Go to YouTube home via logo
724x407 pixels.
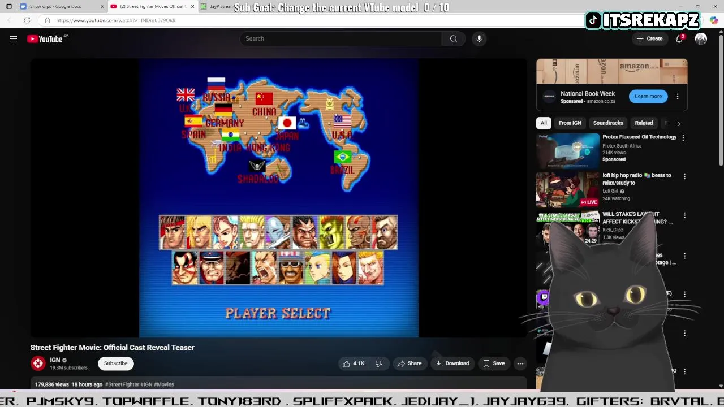[45, 39]
